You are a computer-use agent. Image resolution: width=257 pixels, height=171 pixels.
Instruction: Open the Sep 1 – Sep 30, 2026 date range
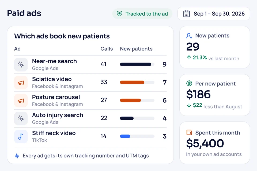pos(214,14)
